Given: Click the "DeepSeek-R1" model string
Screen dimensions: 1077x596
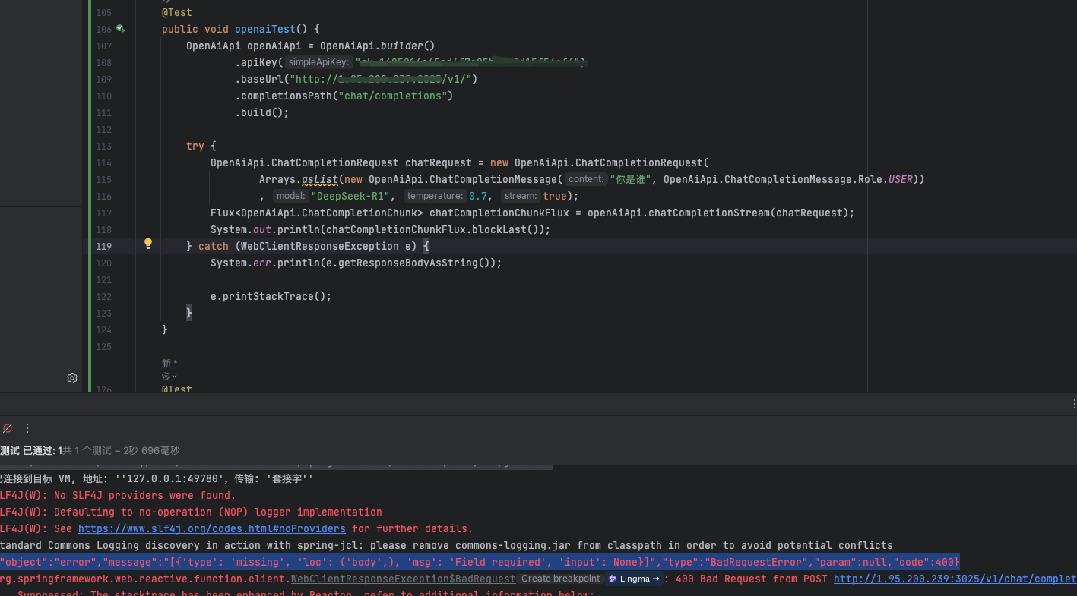Looking at the screenshot, I should click(x=350, y=196).
